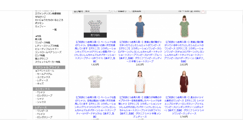Toggle the 在庫あり checkbox
Image resolution: width=243 pixels, height=129 pixels.
tap(116, 11)
